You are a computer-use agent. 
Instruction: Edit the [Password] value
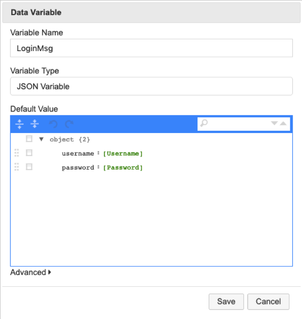click(x=123, y=168)
